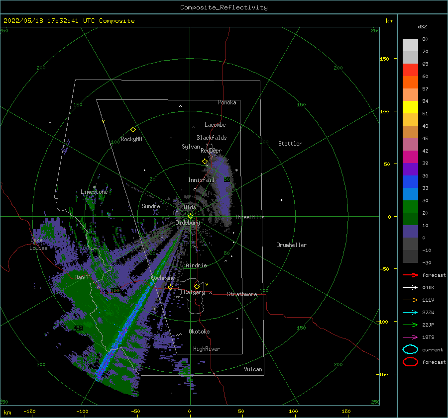Screen dimensions: 448x418
Task: Pick the light blue 30-33 dBZ swatch
Action: click(410, 194)
